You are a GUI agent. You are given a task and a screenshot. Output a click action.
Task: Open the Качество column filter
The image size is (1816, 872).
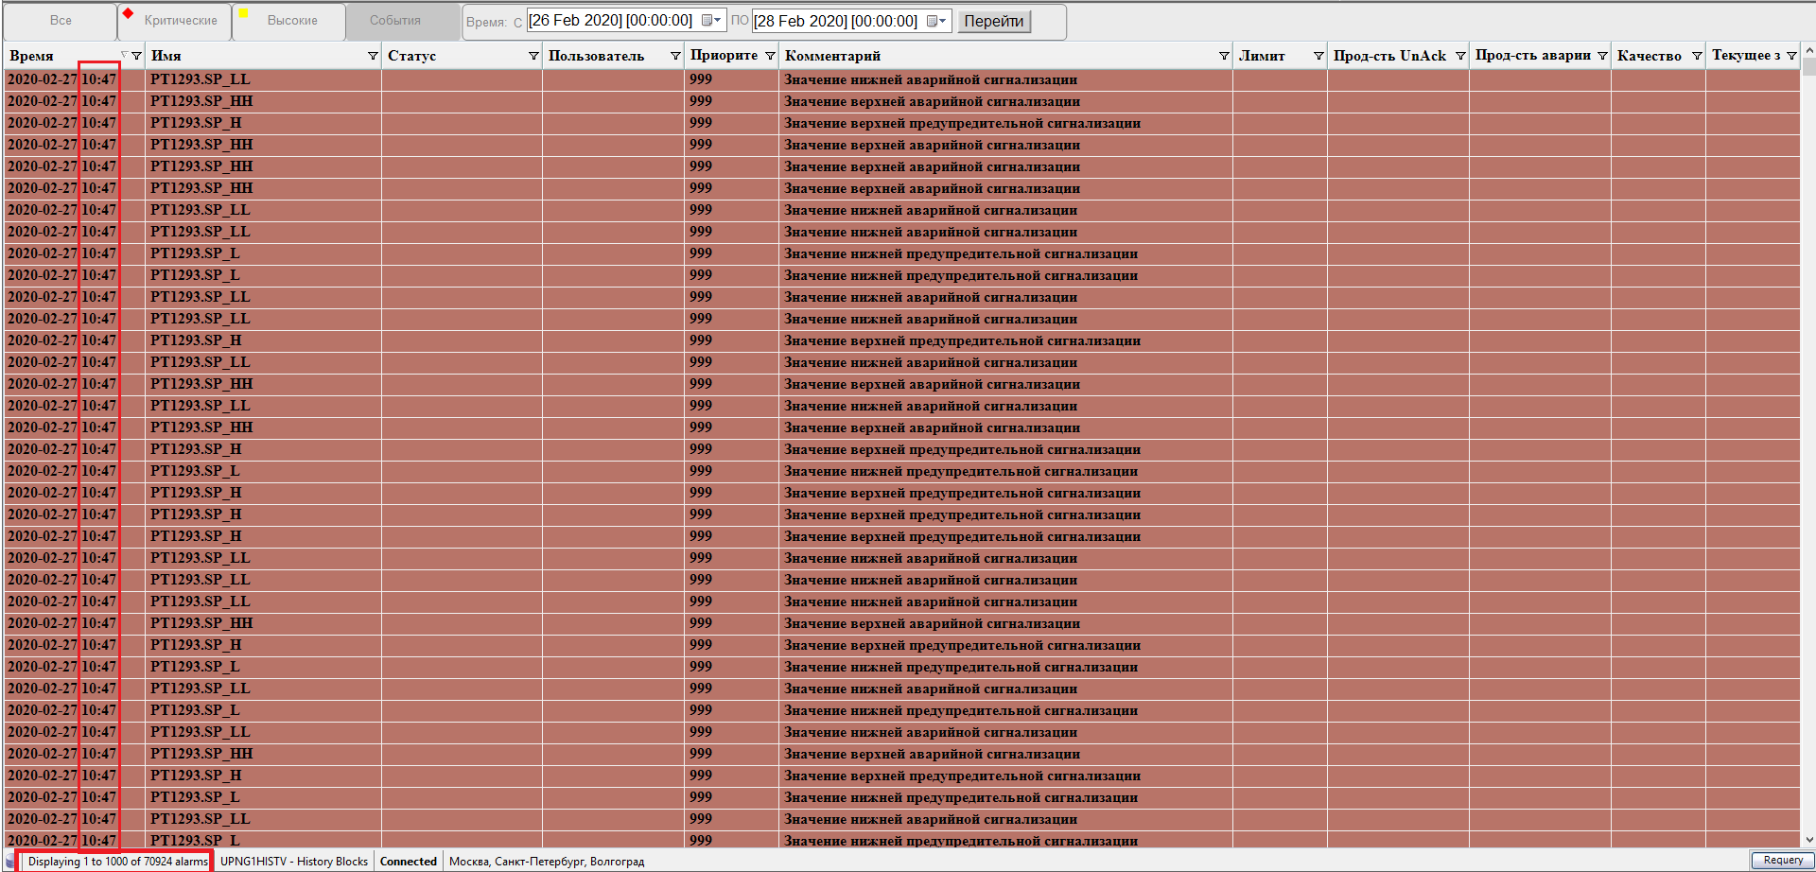[x=1697, y=56]
